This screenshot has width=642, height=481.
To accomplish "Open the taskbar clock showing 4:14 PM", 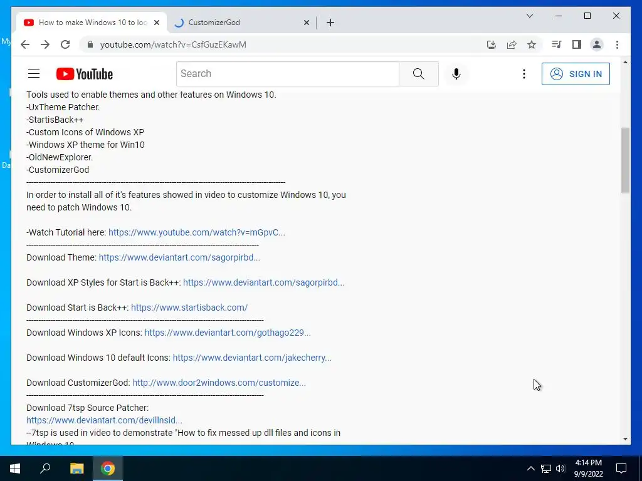I will click(588, 468).
